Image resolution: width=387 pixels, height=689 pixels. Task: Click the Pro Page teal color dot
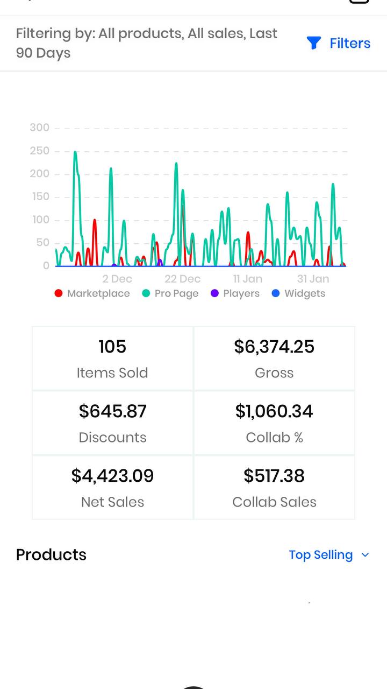tap(146, 293)
